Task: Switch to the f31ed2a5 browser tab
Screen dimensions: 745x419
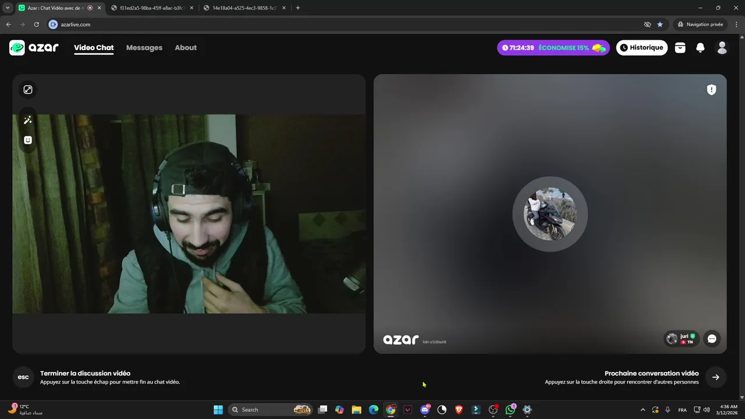Action: point(152,8)
